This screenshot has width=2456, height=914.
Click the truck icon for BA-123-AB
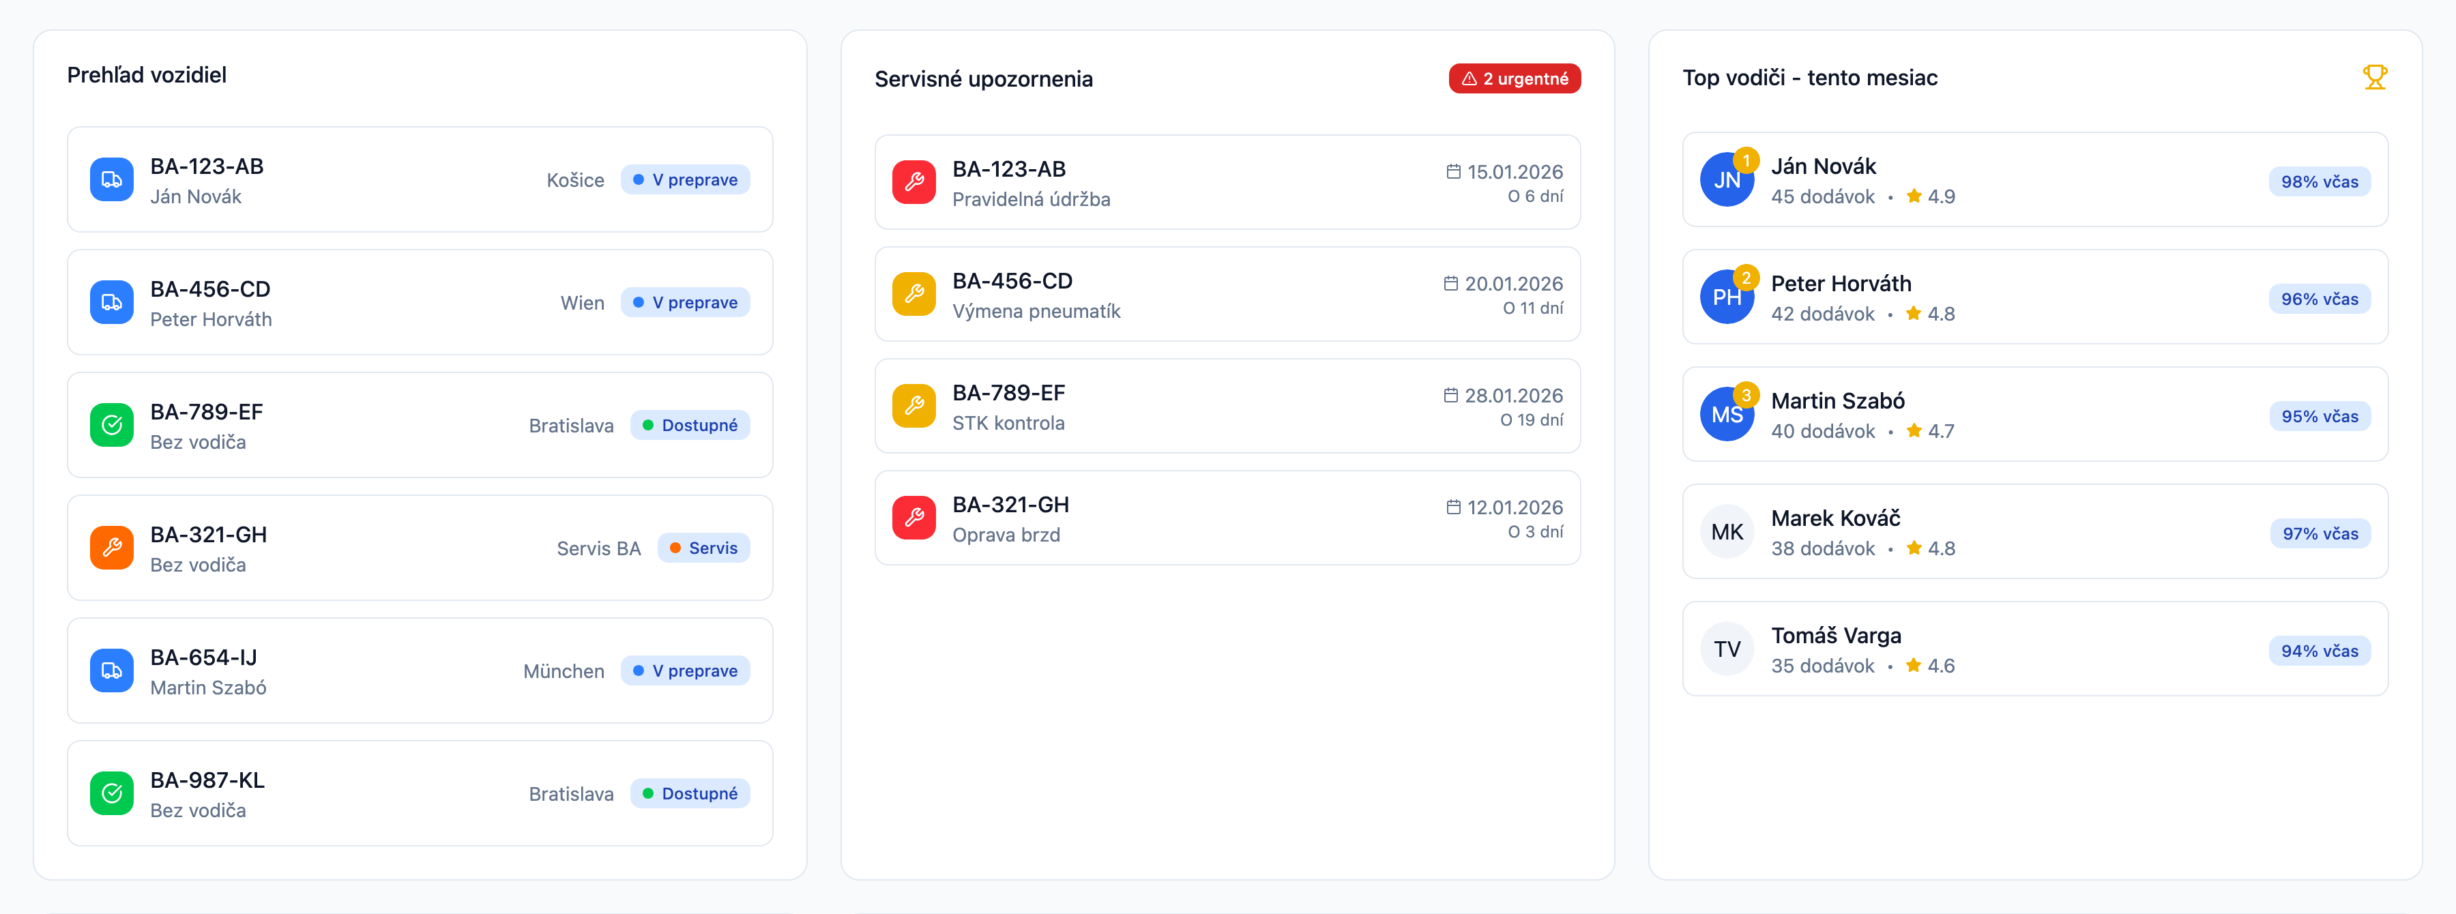point(112,180)
